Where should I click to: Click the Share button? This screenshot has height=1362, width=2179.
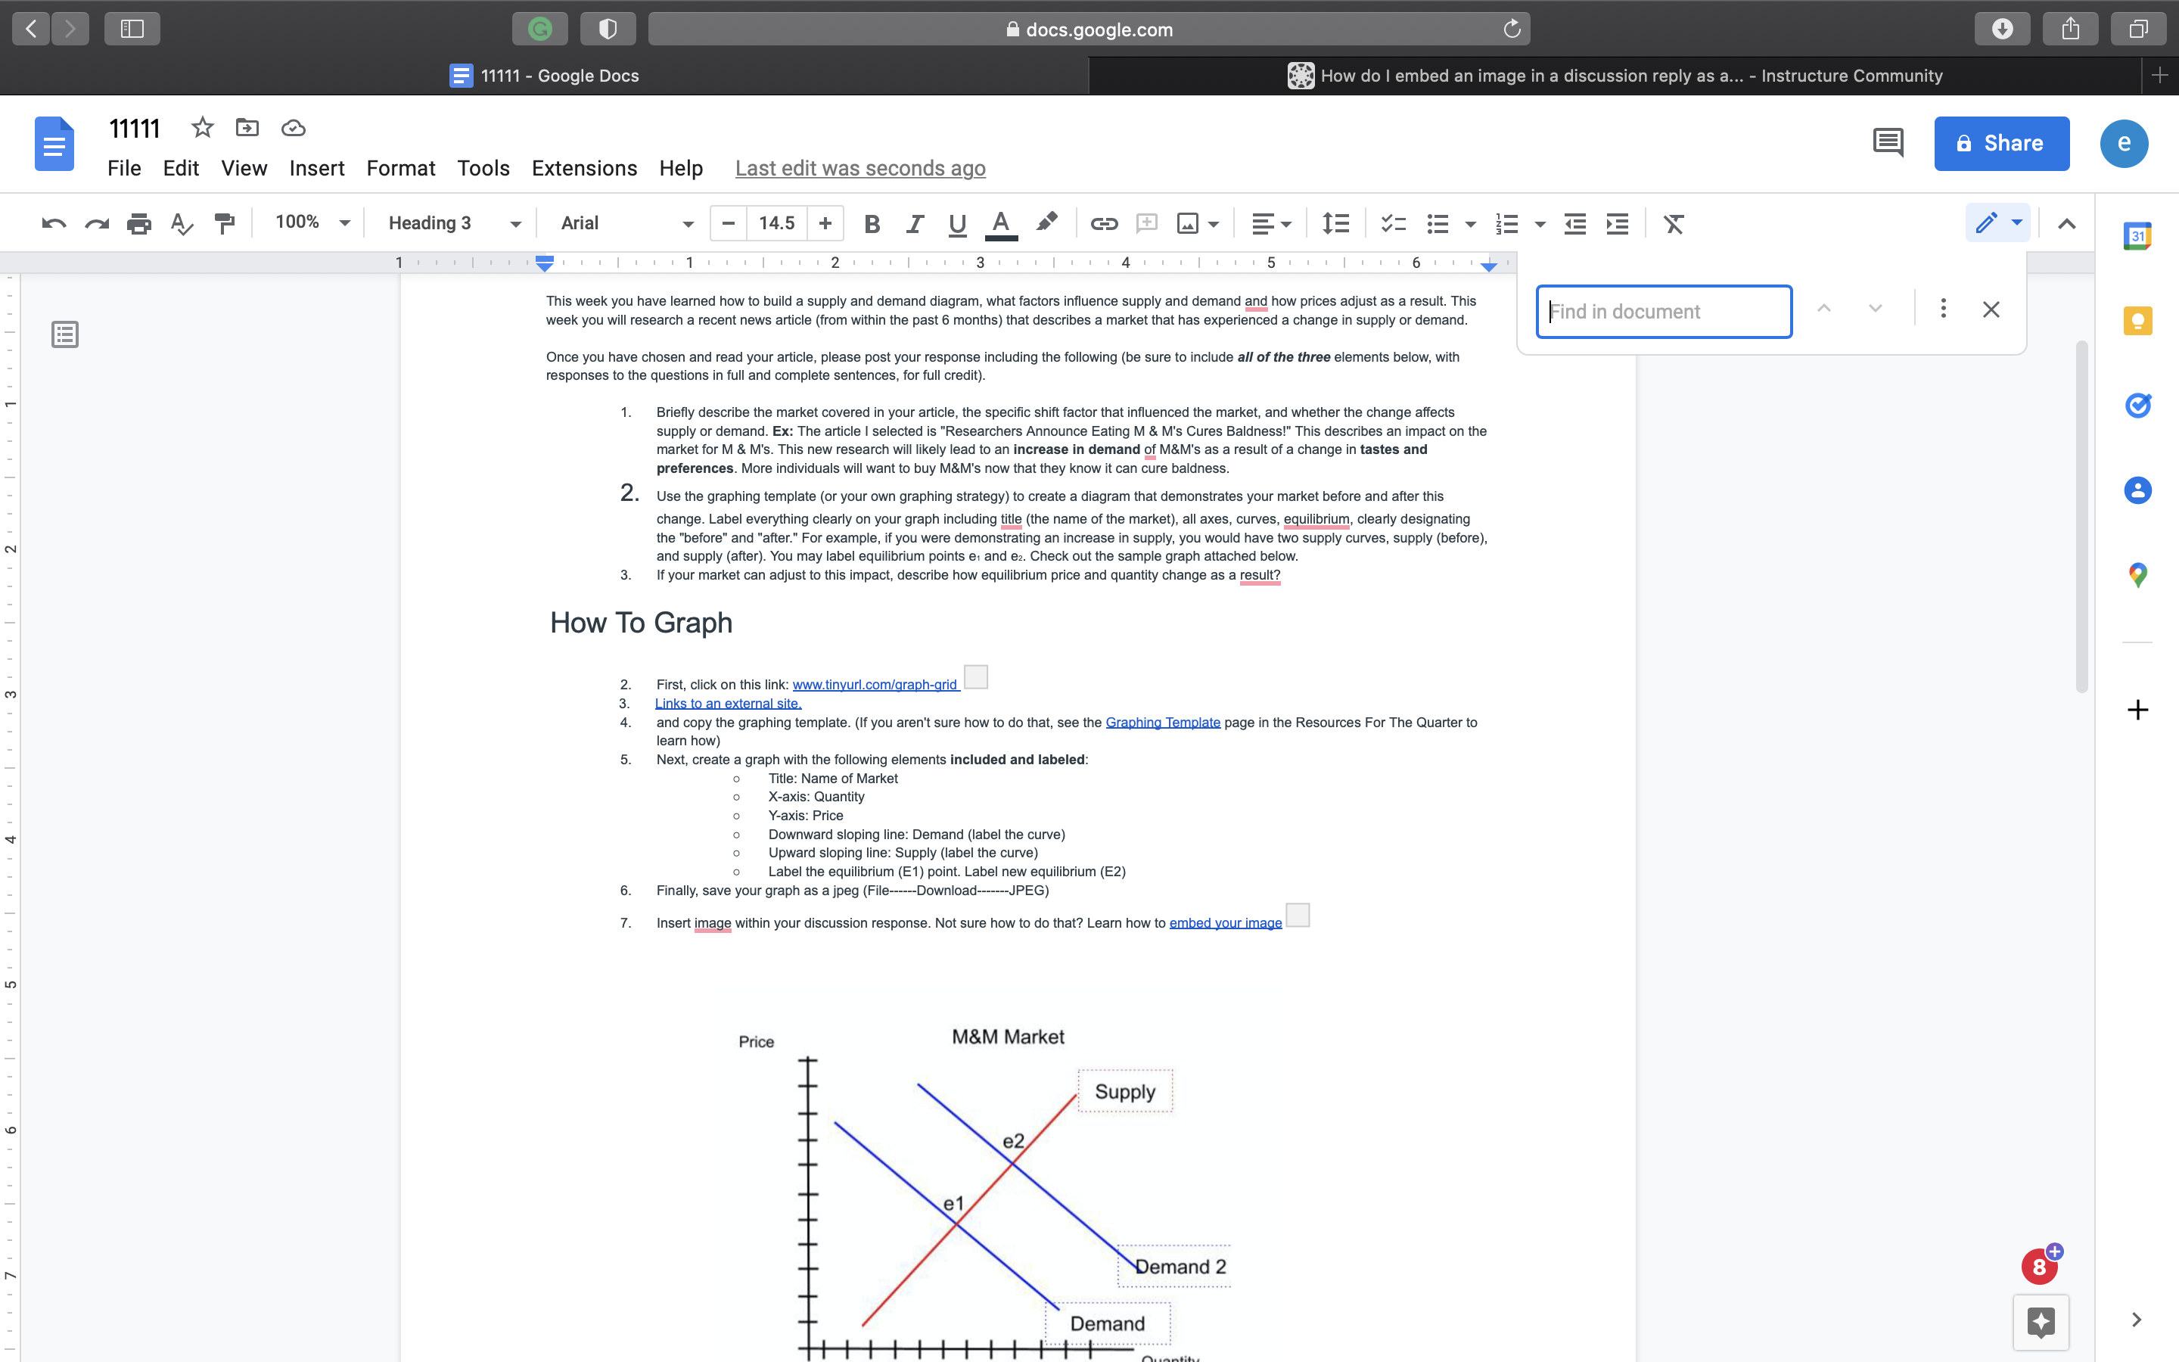(x=2000, y=142)
